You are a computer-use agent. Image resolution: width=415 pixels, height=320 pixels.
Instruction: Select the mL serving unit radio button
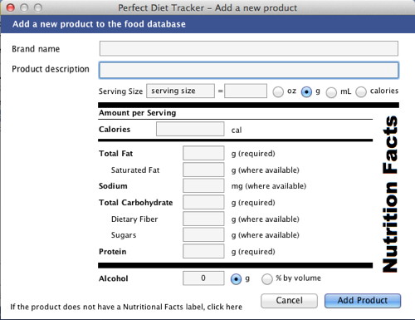click(331, 92)
